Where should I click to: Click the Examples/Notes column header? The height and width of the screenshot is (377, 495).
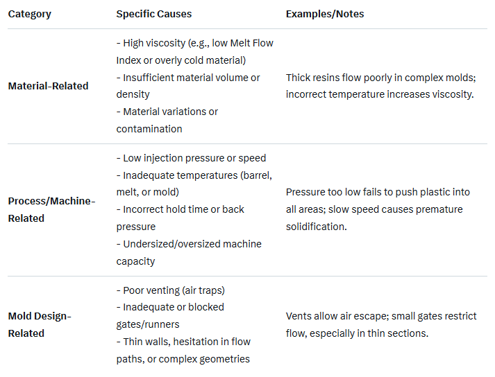tap(325, 14)
